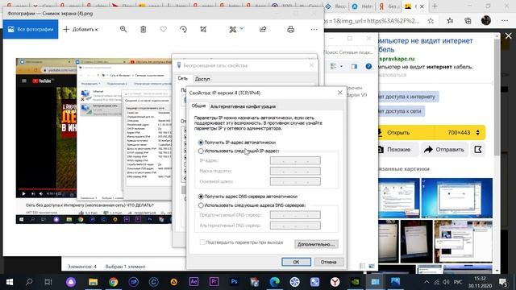The width and height of the screenshot is (516, 290).
Task: Open the Альтернативная конфигурация tab
Action: click(x=243, y=106)
